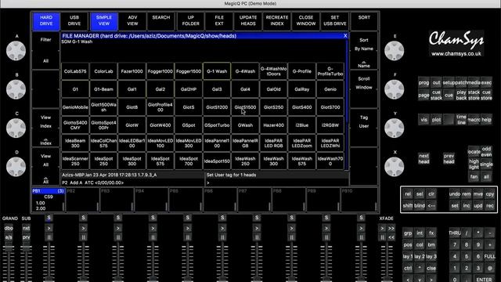Change the View All soft option
Screen dimensions: 501x282
(x=45, y=167)
